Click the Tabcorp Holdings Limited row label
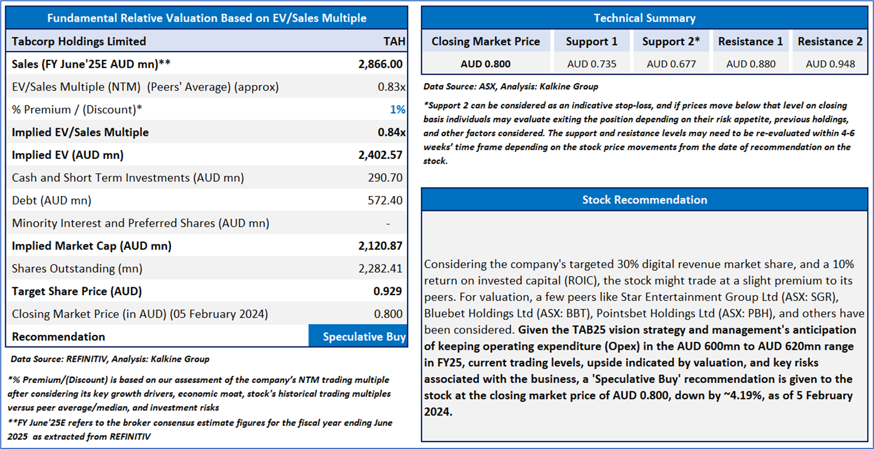Viewport: 874px width, 449px height. pyautogui.click(x=79, y=42)
